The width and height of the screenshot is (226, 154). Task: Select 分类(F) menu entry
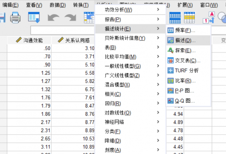click(x=130, y=131)
